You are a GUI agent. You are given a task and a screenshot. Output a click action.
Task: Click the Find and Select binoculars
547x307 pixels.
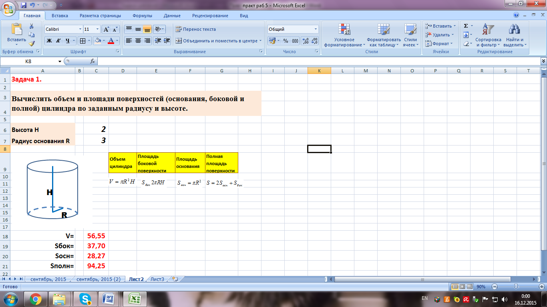(x=514, y=30)
